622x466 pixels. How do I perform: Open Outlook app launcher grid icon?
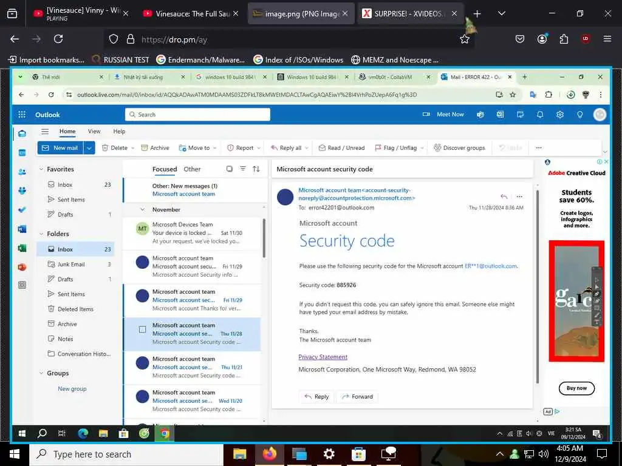(x=22, y=115)
